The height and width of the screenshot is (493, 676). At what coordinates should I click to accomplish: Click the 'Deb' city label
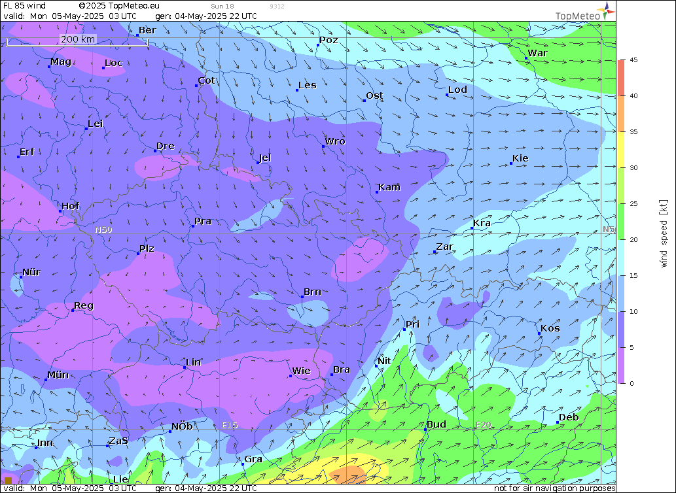569,417
